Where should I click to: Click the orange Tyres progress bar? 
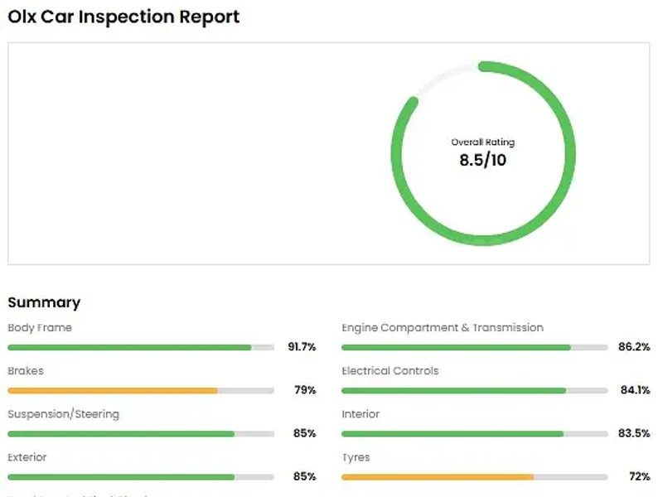pyautogui.click(x=474, y=477)
